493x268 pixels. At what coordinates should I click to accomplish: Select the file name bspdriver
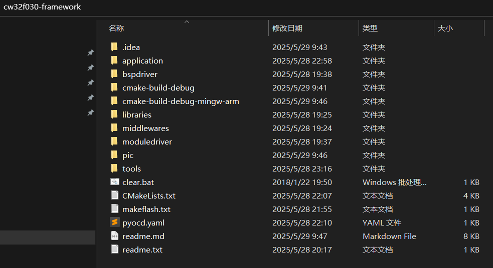coord(140,74)
